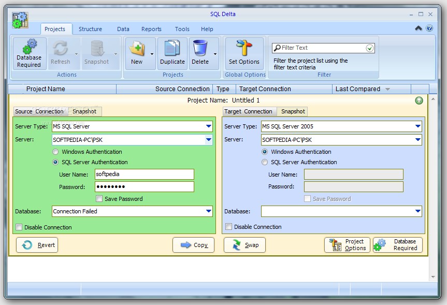The height and width of the screenshot is (305, 447).
Task: Sort by the Last Compared column header
Action: [x=371, y=89]
